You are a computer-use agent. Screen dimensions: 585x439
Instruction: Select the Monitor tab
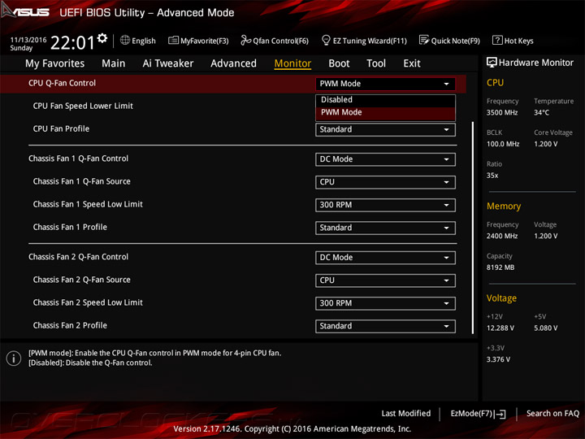tap(292, 63)
